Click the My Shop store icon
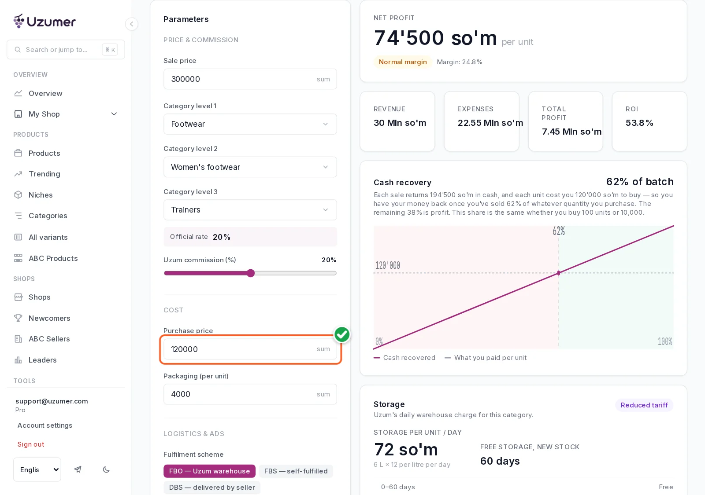Image resolution: width=705 pixels, height=495 pixels. 18,114
